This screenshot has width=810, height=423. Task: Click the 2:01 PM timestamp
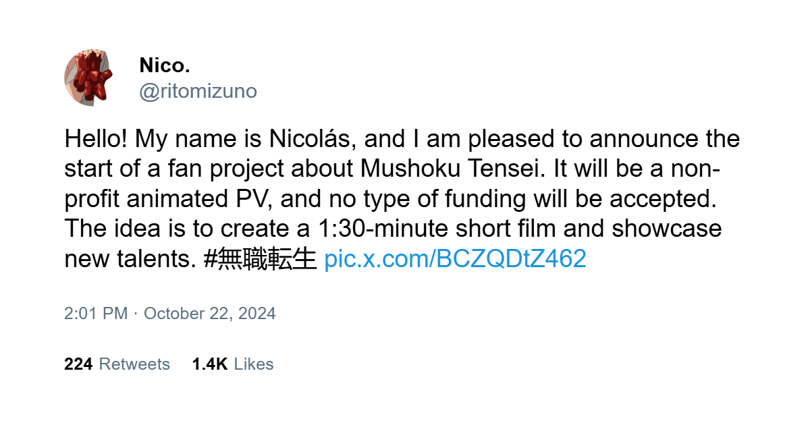pyautogui.click(x=96, y=314)
